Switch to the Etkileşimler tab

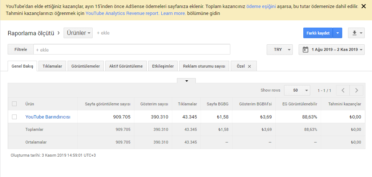(x=163, y=66)
